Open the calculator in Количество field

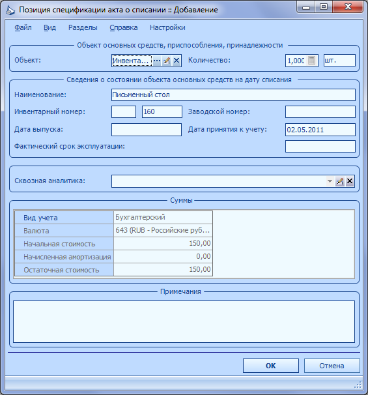311,61
